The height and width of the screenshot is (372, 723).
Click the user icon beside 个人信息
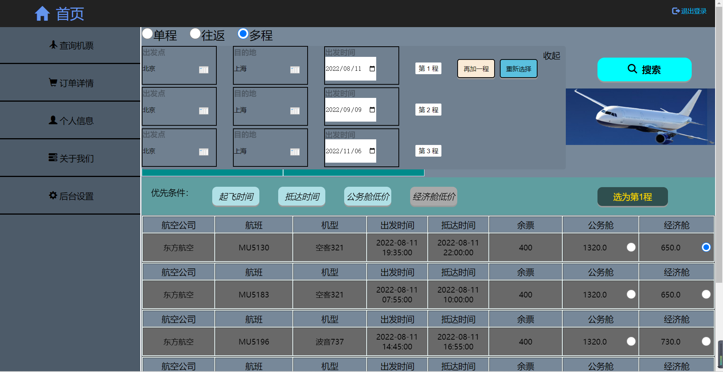(x=53, y=120)
